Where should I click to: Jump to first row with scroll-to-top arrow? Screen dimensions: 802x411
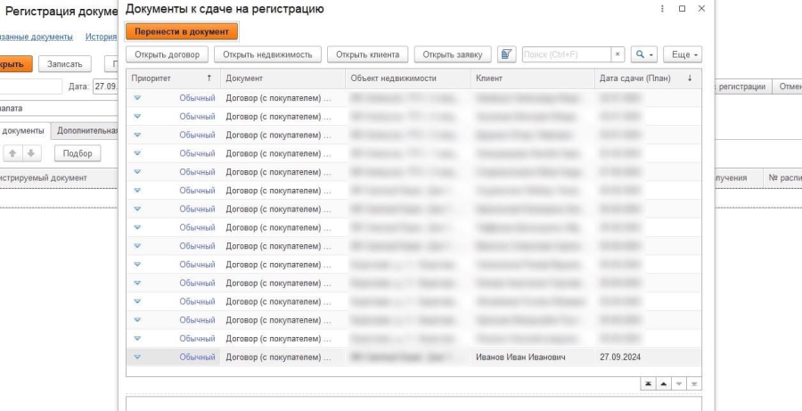(648, 383)
